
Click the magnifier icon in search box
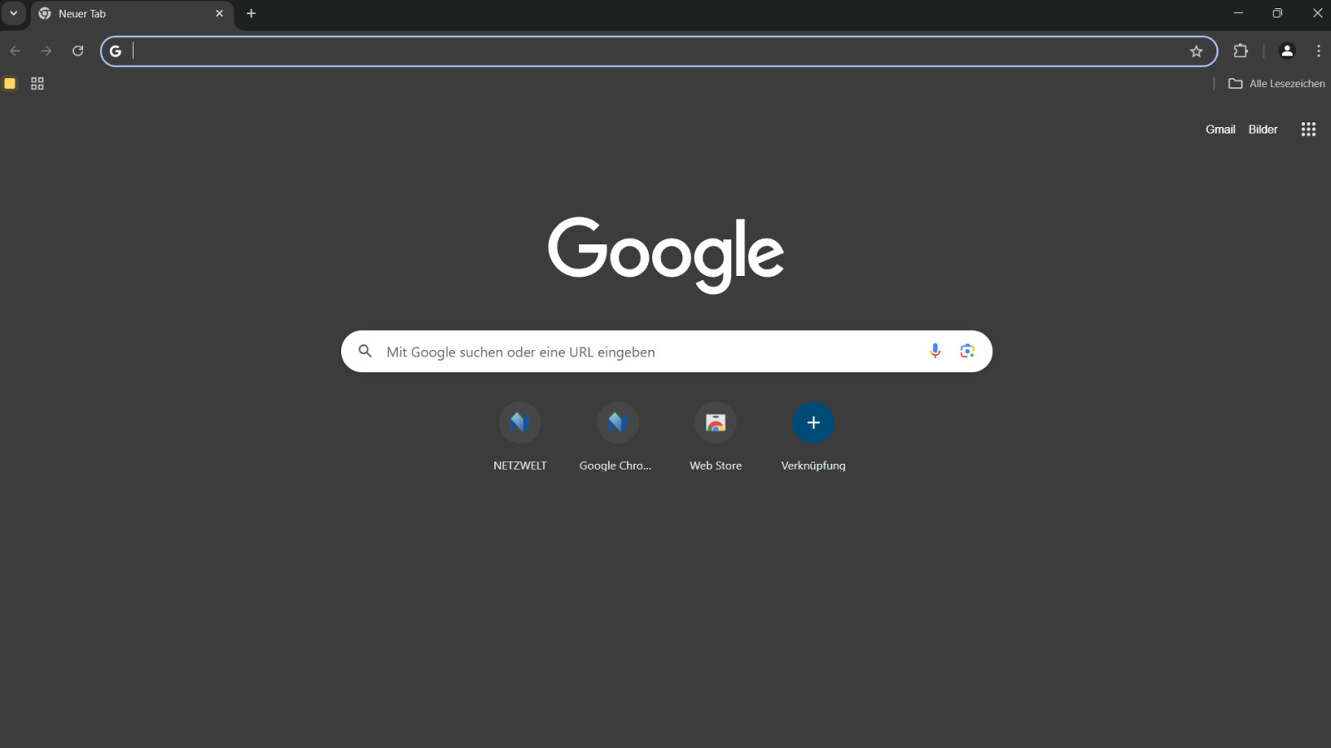[365, 352]
